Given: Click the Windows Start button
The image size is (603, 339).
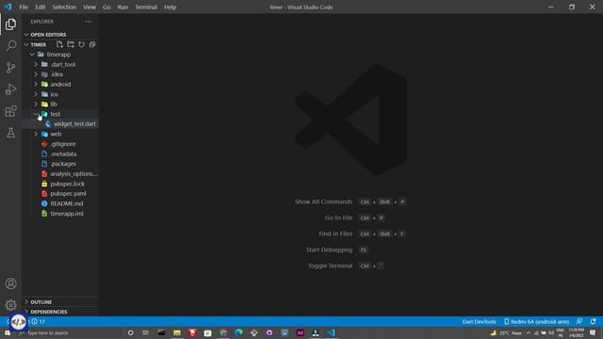Looking at the screenshot, I should point(7,332).
